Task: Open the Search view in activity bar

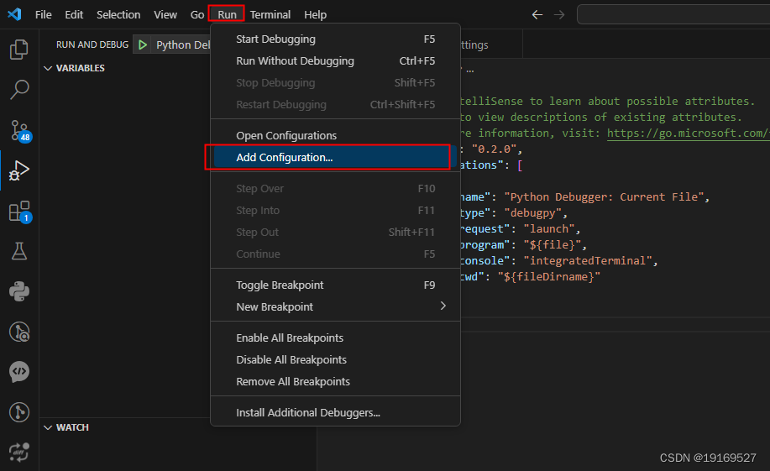Action: (x=19, y=89)
